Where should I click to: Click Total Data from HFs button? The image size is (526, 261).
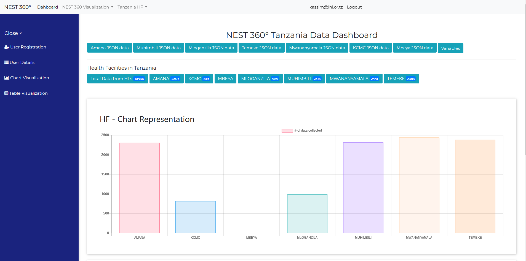[118, 79]
